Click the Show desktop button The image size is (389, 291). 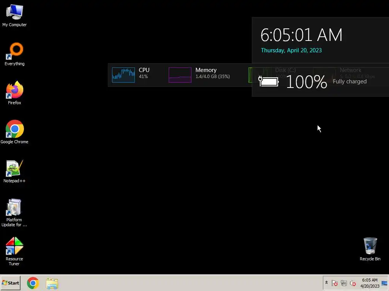point(384,283)
